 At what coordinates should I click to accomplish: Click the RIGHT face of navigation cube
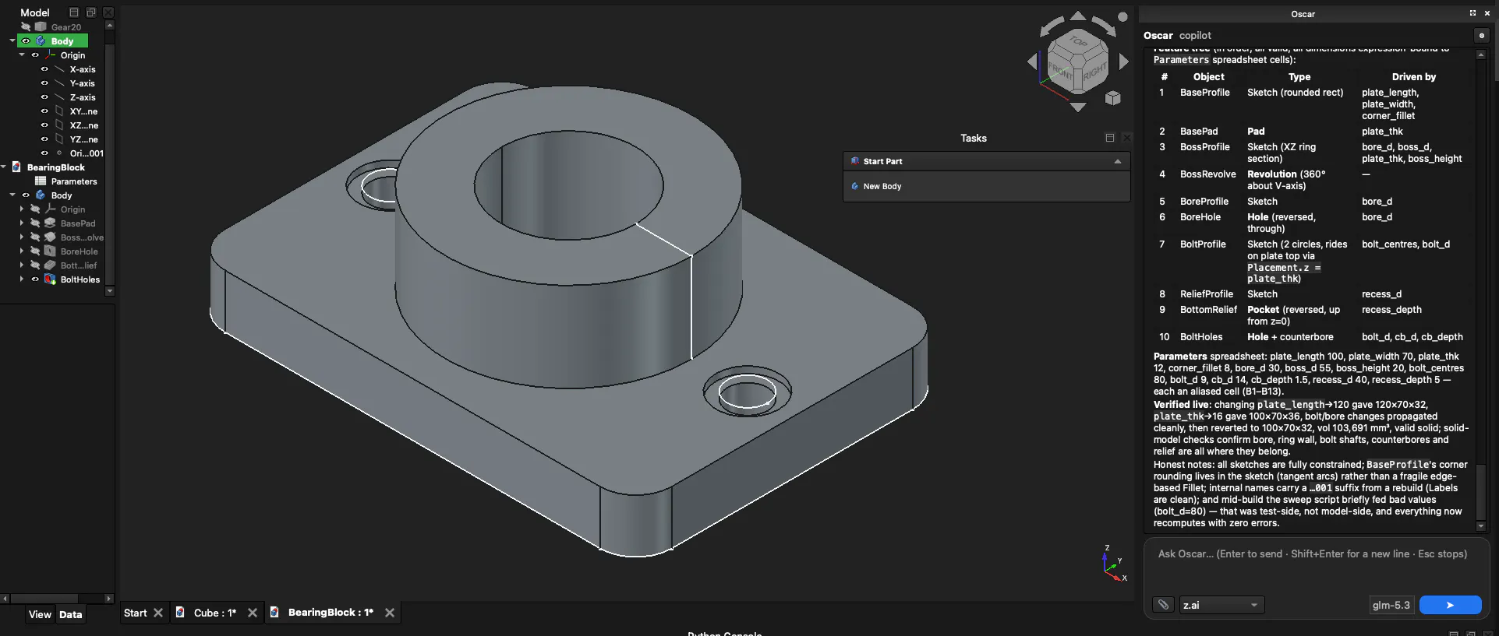[x=1094, y=72]
